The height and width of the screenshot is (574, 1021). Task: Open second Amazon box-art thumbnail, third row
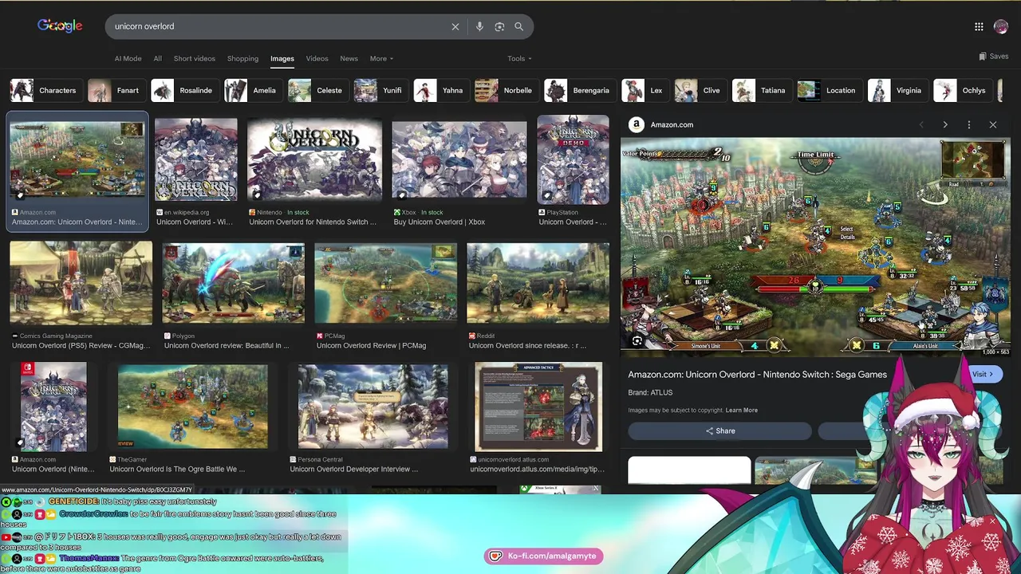click(53, 407)
